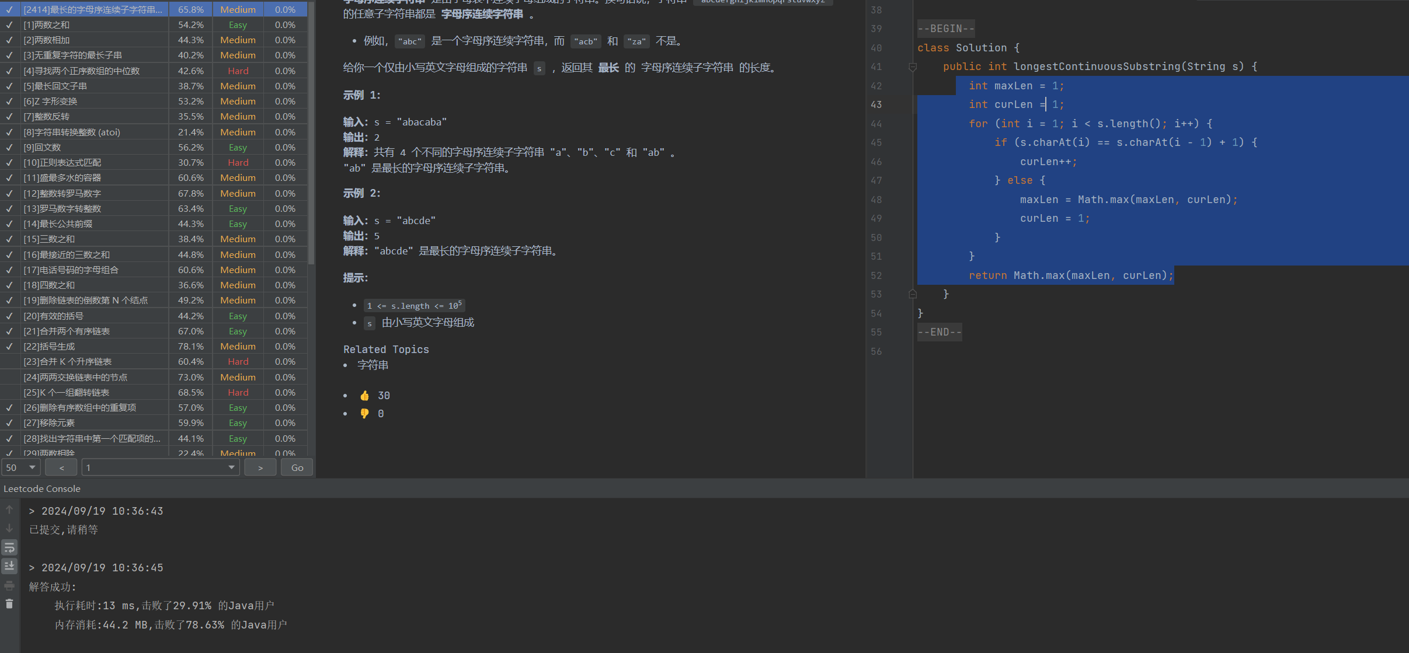Screen dimensions: 1409x653
Task: Click the thumbs-down icon next to 0
Action: coord(364,414)
